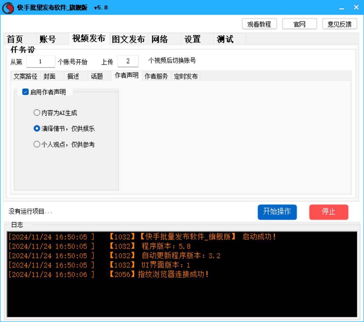The width and height of the screenshot is (364, 322).
Task: Open the 设置 tab
Action: tap(197, 39)
